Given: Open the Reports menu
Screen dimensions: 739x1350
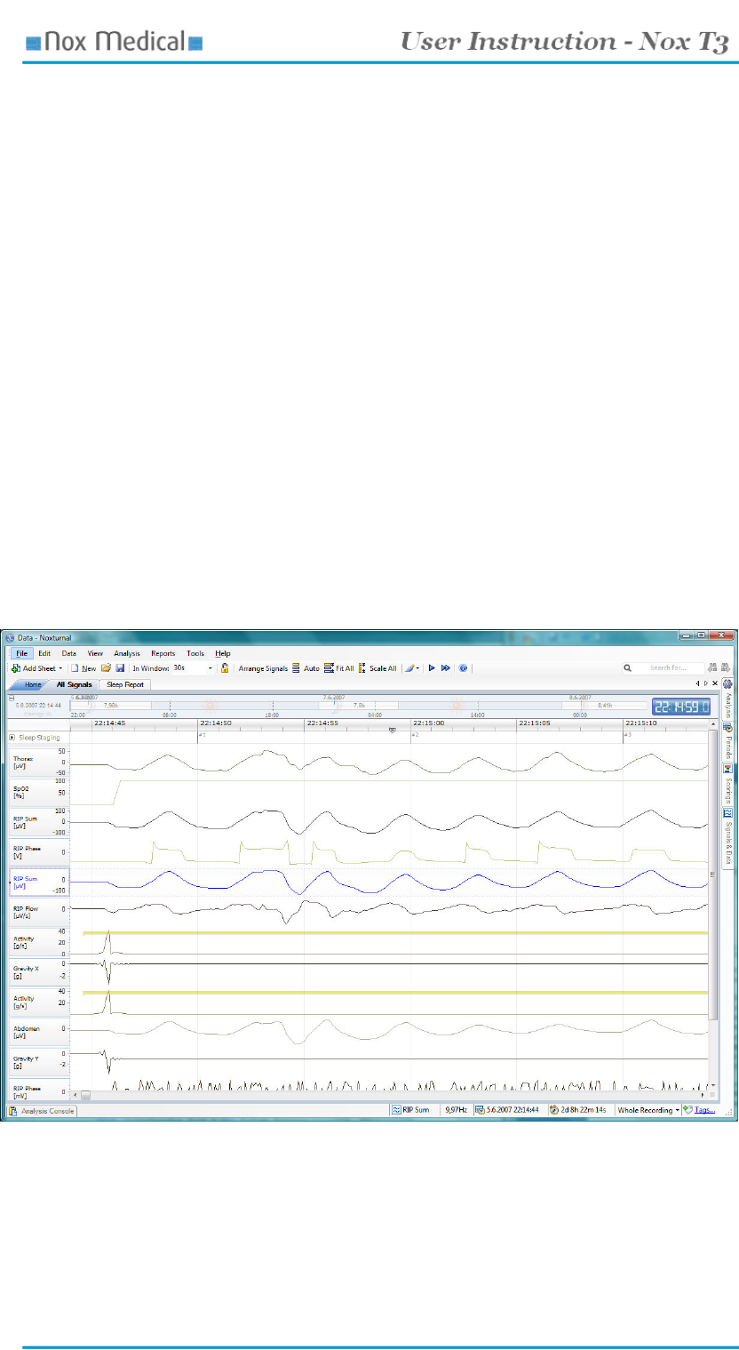Looking at the screenshot, I should [163, 653].
